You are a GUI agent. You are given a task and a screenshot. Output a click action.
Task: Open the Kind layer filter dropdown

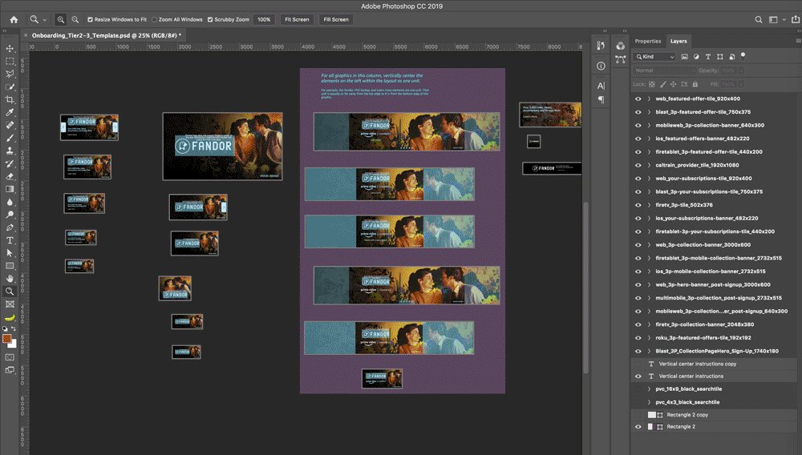(x=654, y=57)
